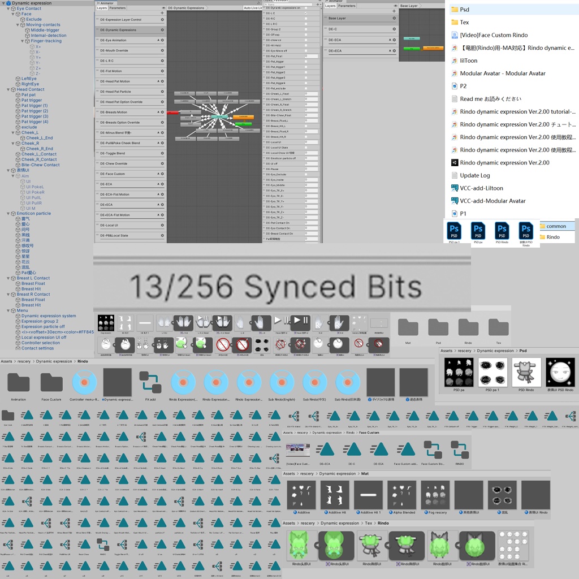Select the orange state node in the right Animator graph
The width and height of the screenshot is (579, 579).
click(x=433, y=48)
